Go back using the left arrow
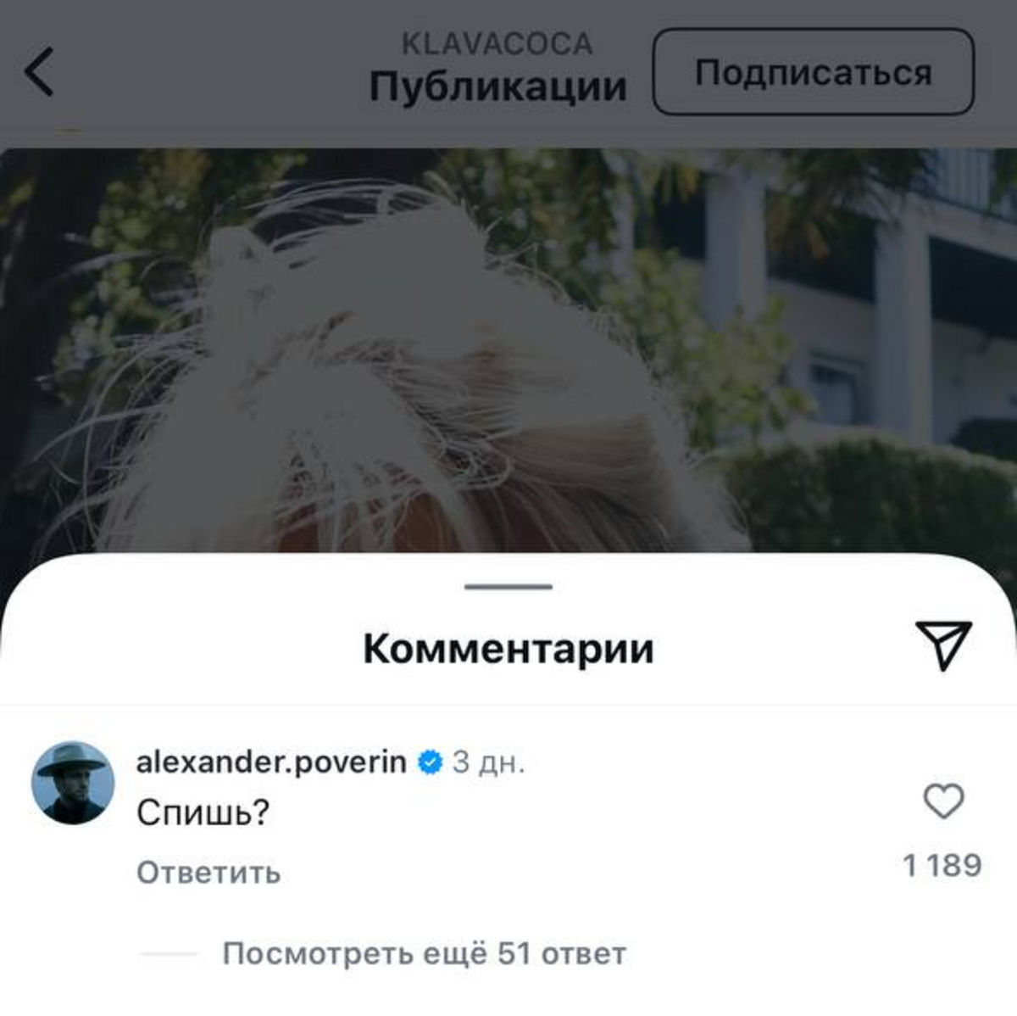 tap(40, 71)
